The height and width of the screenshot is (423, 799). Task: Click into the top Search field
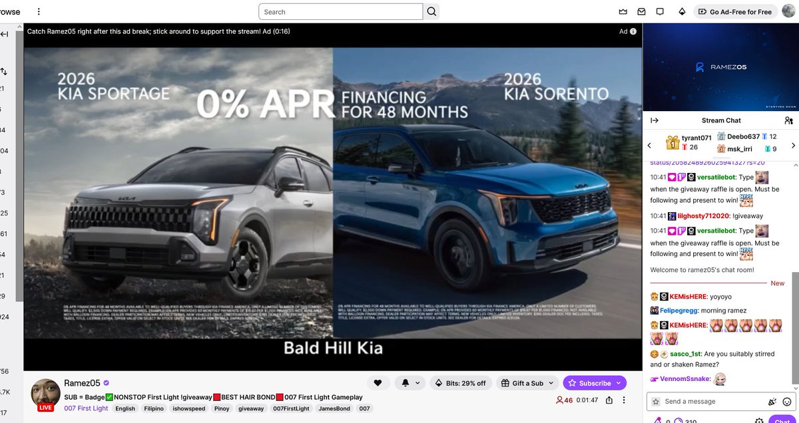pos(341,12)
